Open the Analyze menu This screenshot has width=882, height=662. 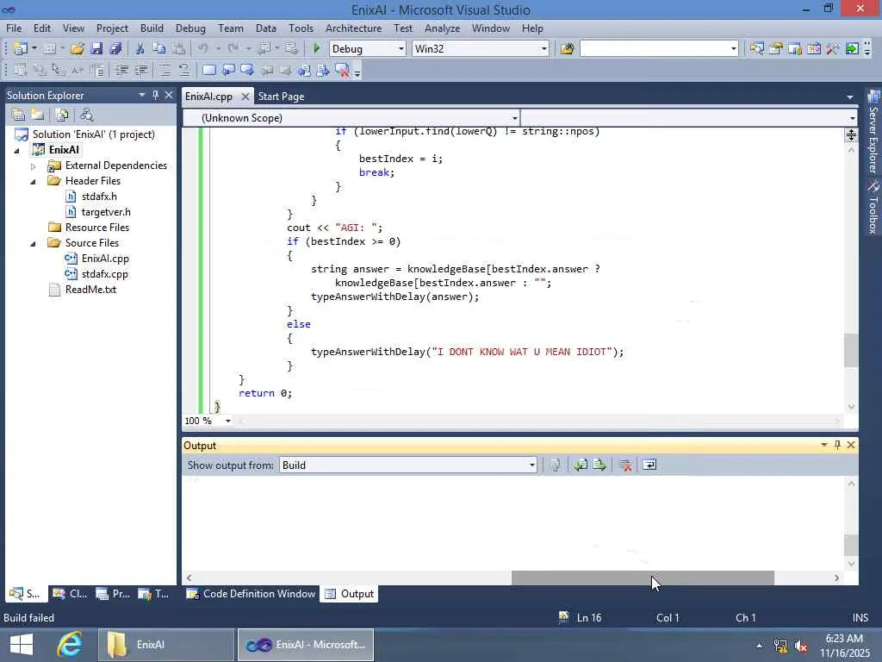442,28
